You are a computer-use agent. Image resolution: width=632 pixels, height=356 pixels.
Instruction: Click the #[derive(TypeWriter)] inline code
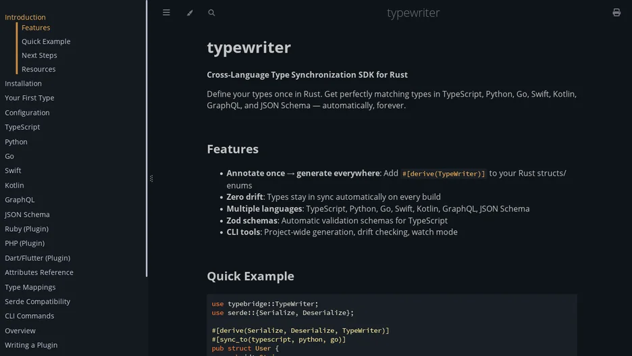point(444,174)
